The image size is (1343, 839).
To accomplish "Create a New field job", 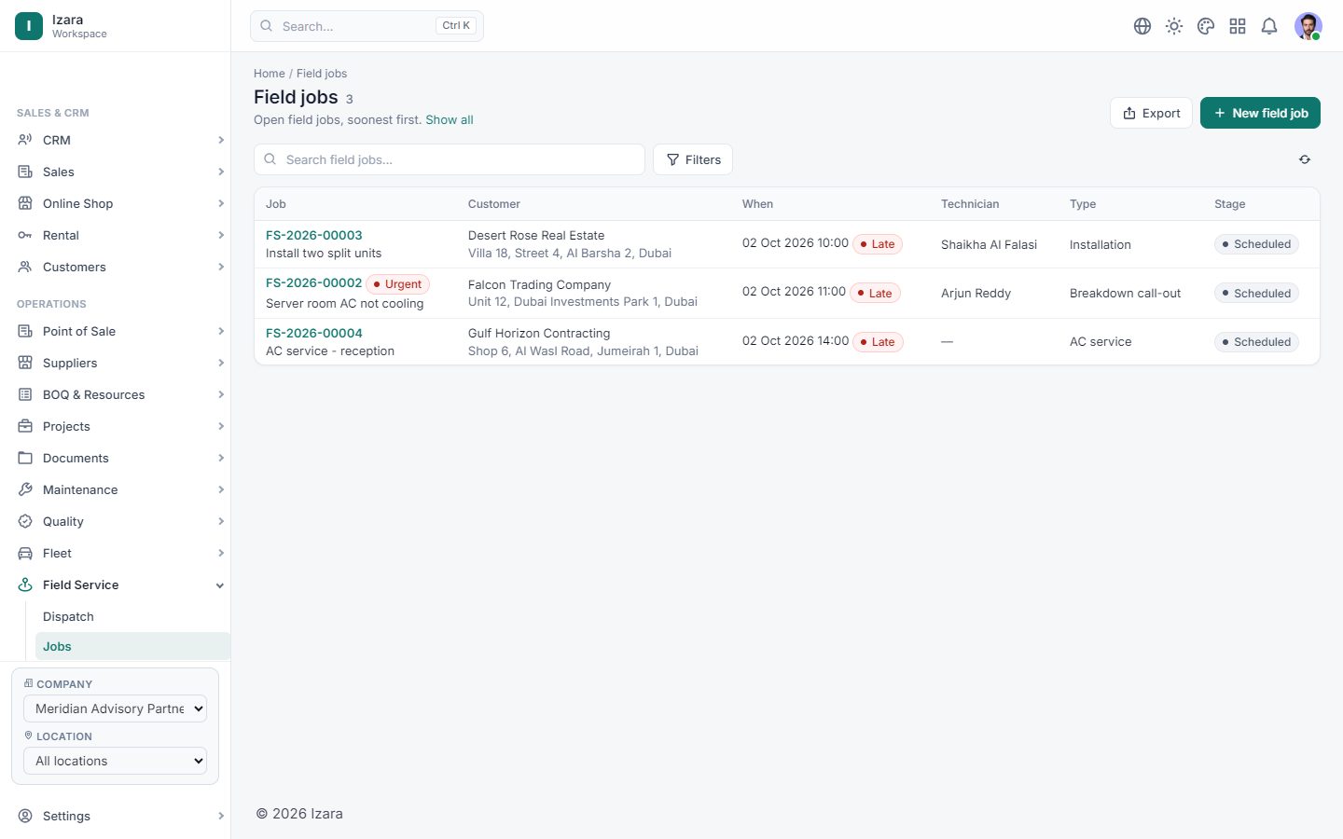I will click(1260, 113).
